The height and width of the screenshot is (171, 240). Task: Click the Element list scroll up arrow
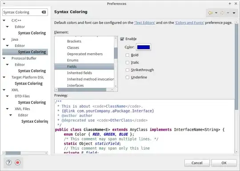(116, 38)
